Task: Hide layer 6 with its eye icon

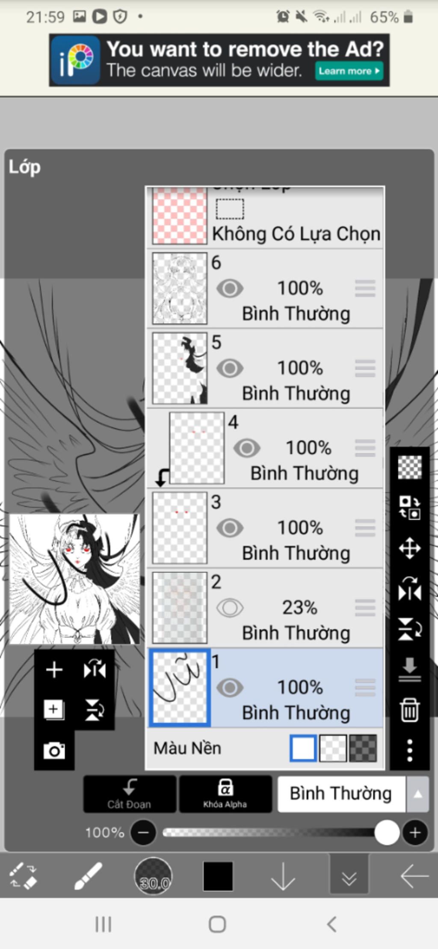Action: point(230,289)
